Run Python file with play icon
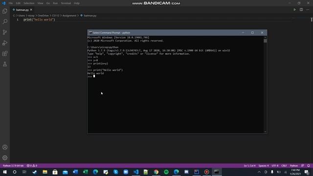Image resolution: width=313 pixels, height=176 pixels. point(294,10)
